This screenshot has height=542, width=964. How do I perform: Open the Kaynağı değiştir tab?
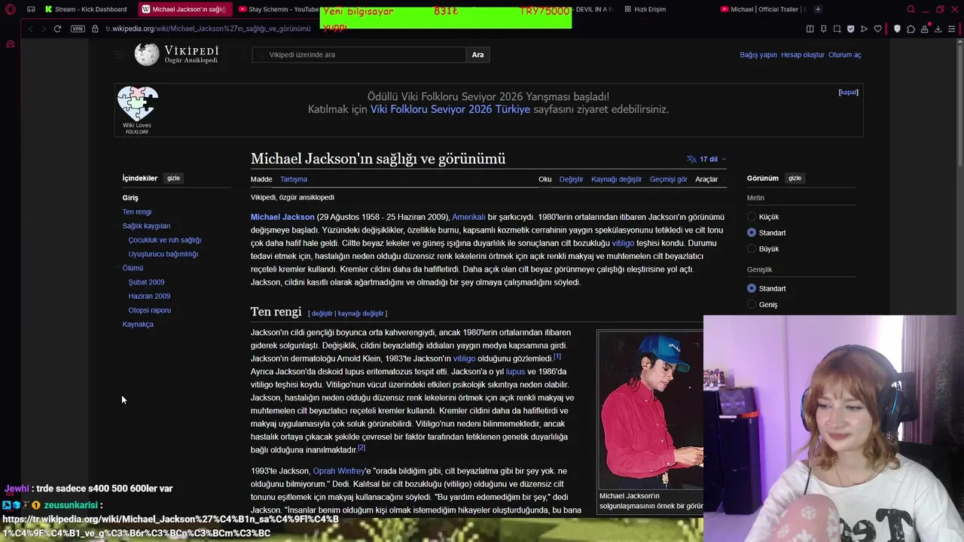coord(616,179)
